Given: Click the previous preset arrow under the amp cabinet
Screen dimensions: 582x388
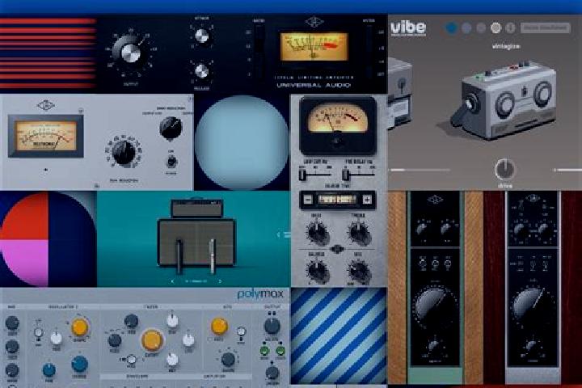Looking at the screenshot, I should [x=173, y=281].
